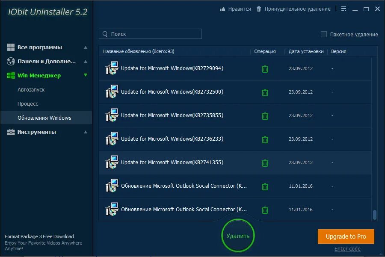The image size is (385, 257).
Task: Click the magnifier icon in the search box
Action: 105,34
